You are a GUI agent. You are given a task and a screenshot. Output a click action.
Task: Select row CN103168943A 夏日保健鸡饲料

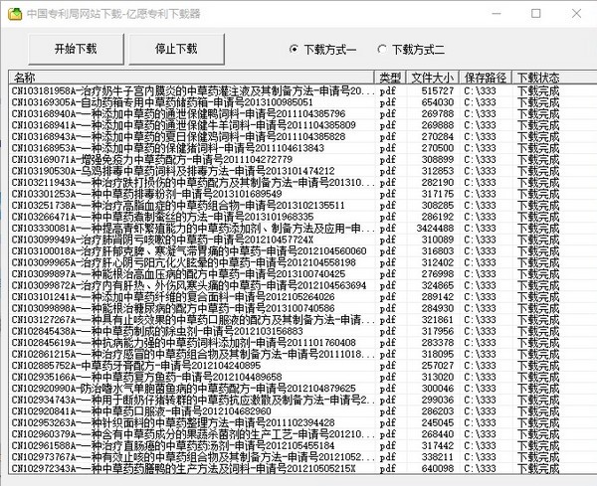[x=302, y=136]
